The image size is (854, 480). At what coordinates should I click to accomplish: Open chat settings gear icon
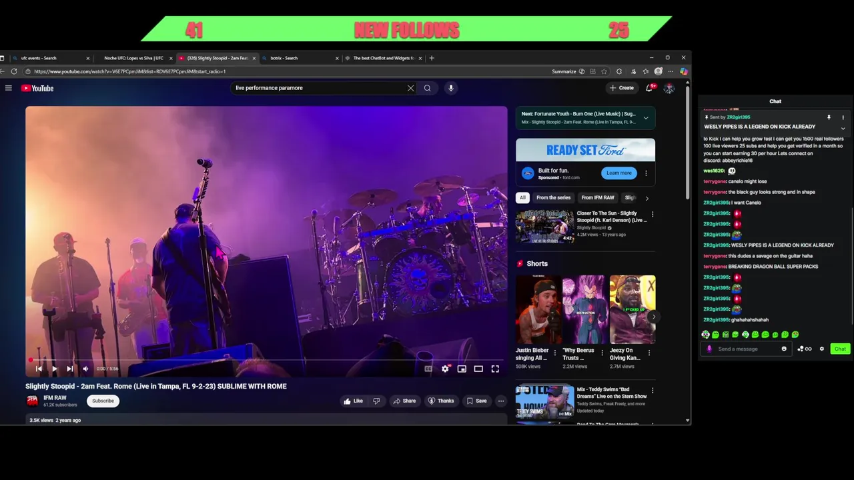[822, 349]
